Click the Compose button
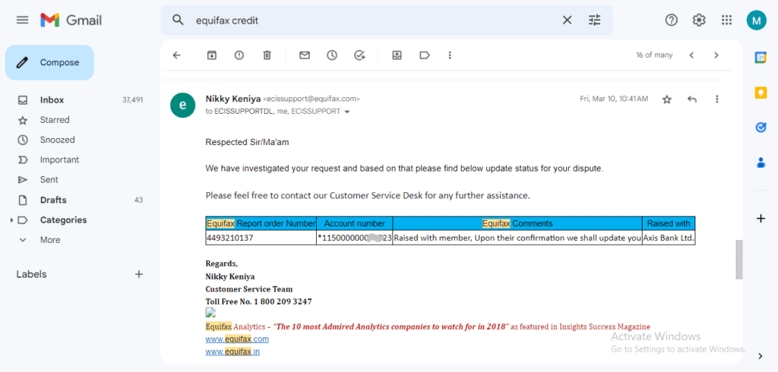The height and width of the screenshot is (372, 778). coord(49,62)
